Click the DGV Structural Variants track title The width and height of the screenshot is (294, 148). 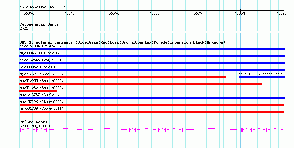[x=123, y=42]
